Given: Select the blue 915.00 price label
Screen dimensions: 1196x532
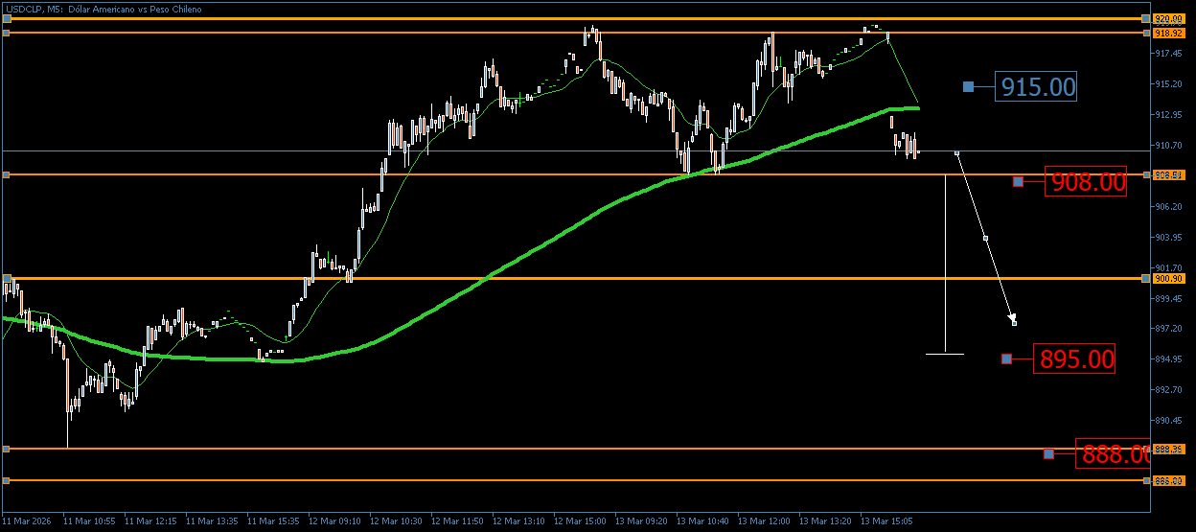Looking at the screenshot, I should (x=1038, y=87).
